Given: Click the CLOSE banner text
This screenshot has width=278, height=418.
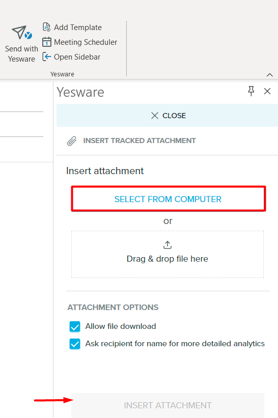Looking at the screenshot, I should [x=174, y=116].
